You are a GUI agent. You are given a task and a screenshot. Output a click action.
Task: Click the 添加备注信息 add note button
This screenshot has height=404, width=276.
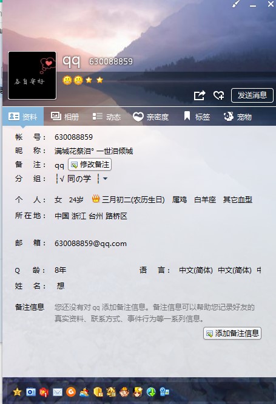tap(232, 334)
